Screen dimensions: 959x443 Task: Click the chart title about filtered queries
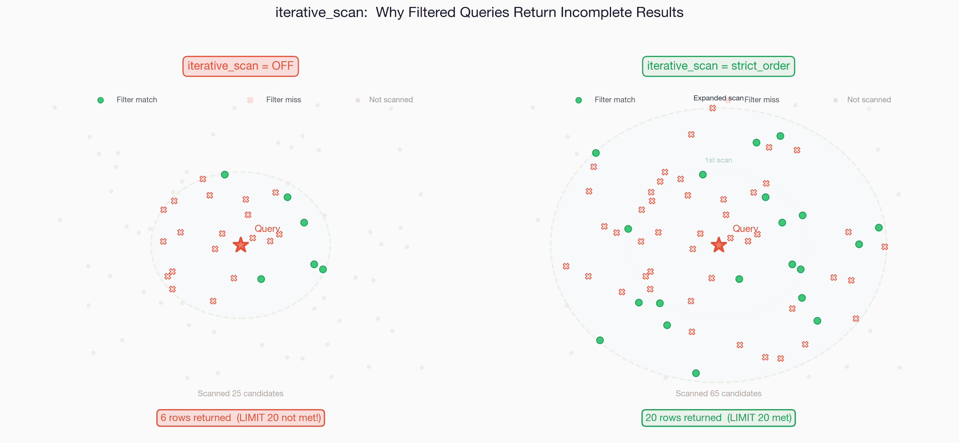tap(479, 12)
